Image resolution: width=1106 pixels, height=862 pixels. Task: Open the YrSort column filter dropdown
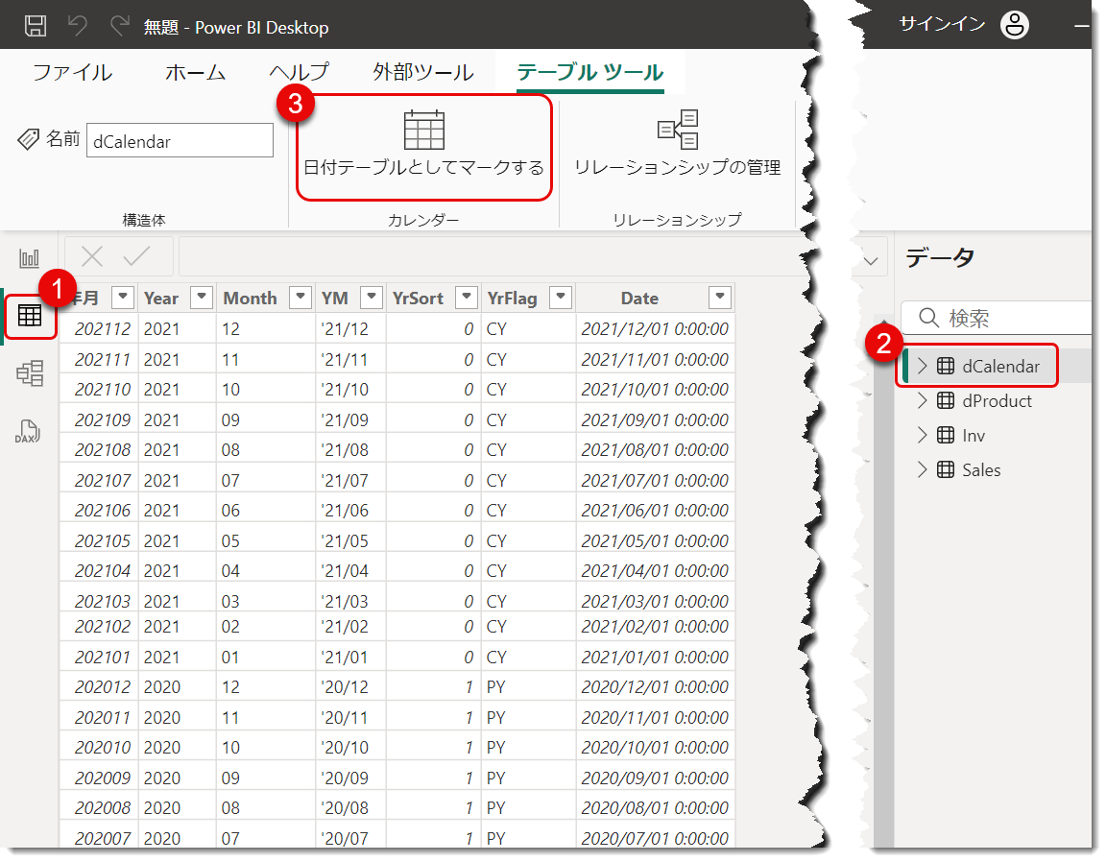coord(467,297)
